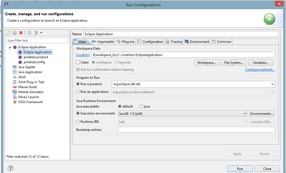Click the JUnit Plug-in Test icon
This screenshot has height=173, width=286.
(x=15, y=82)
